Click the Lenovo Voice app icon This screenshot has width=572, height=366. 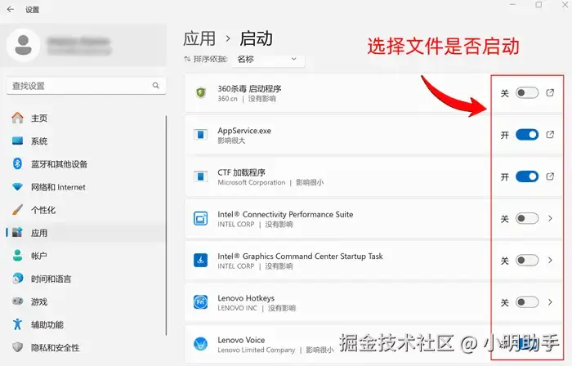coord(201,344)
